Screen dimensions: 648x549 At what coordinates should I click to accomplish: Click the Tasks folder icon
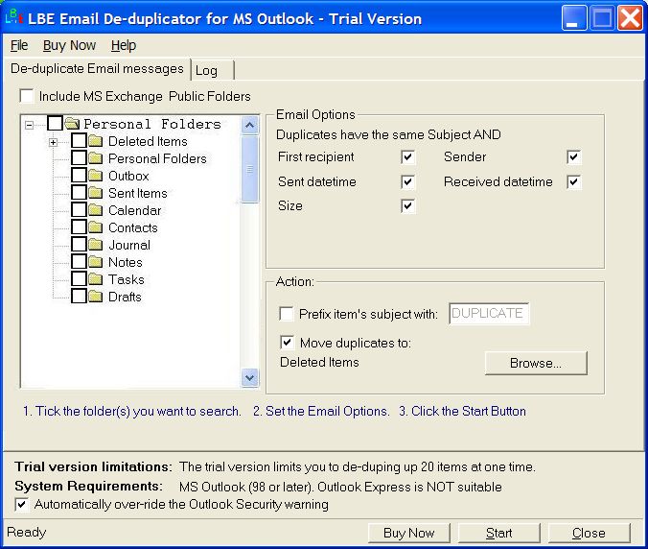pyautogui.click(x=96, y=279)
